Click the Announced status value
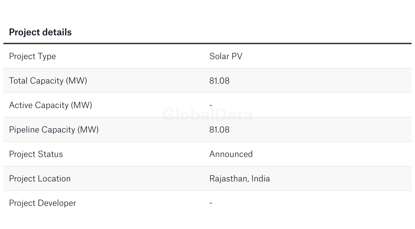The width and height of the screenshot is (415, 229). [x=231, y=154]
